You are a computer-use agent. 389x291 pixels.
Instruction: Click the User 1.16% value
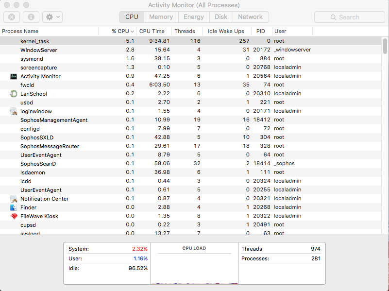point(140,258)
